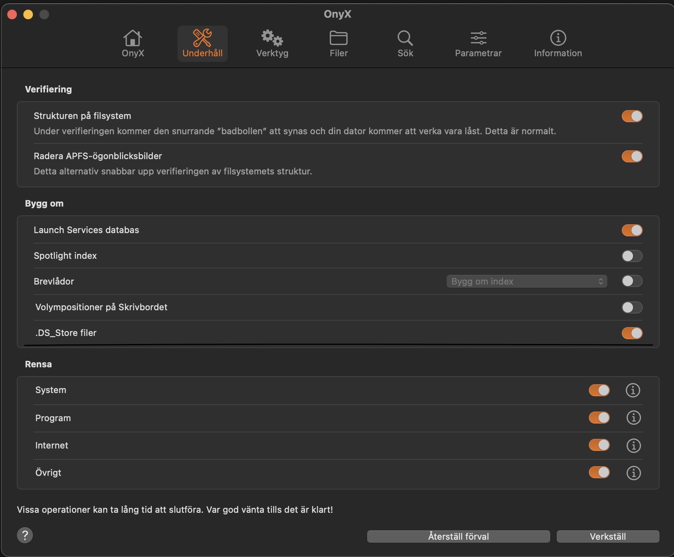
Task: Click the Rensa section heading
Action: click(x=38, y=364)
